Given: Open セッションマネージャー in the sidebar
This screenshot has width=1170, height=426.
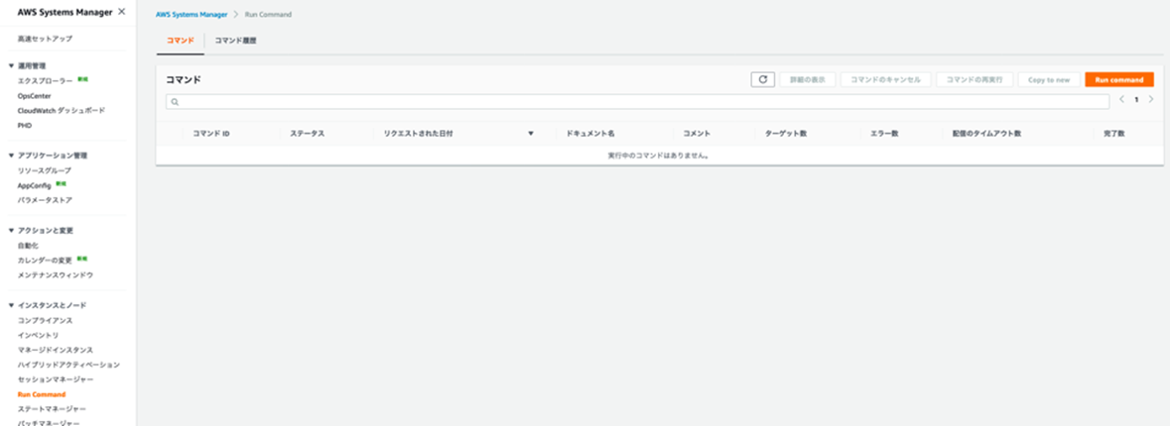Looking at the screenshot, I should [x=56, y=379].
